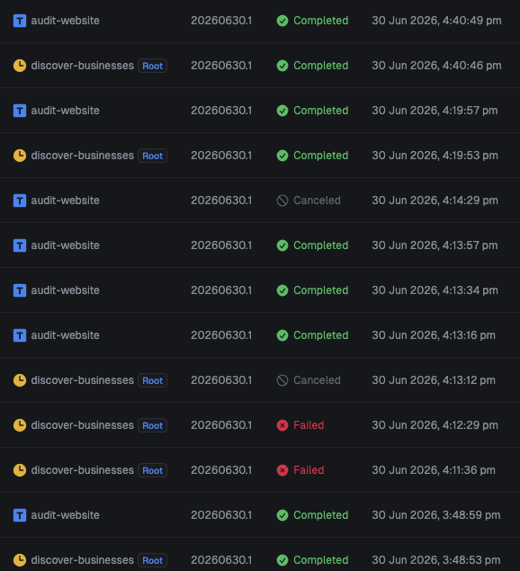Click task icon of audit-website 3:48:59 pm
This screenshot has width=520, height=571.
tap(20, 515)
